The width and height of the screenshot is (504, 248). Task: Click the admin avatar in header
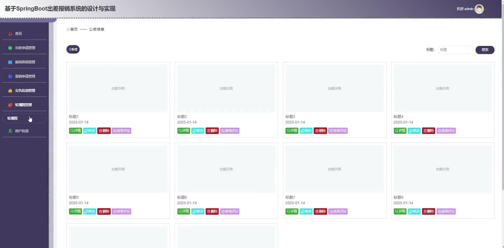point(479,9)
